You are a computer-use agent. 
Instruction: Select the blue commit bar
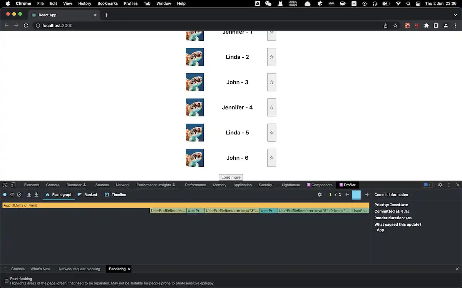tap(356, 195)
